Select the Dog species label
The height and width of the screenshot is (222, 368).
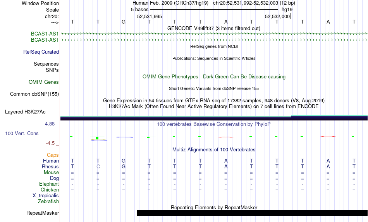[54, 178]
